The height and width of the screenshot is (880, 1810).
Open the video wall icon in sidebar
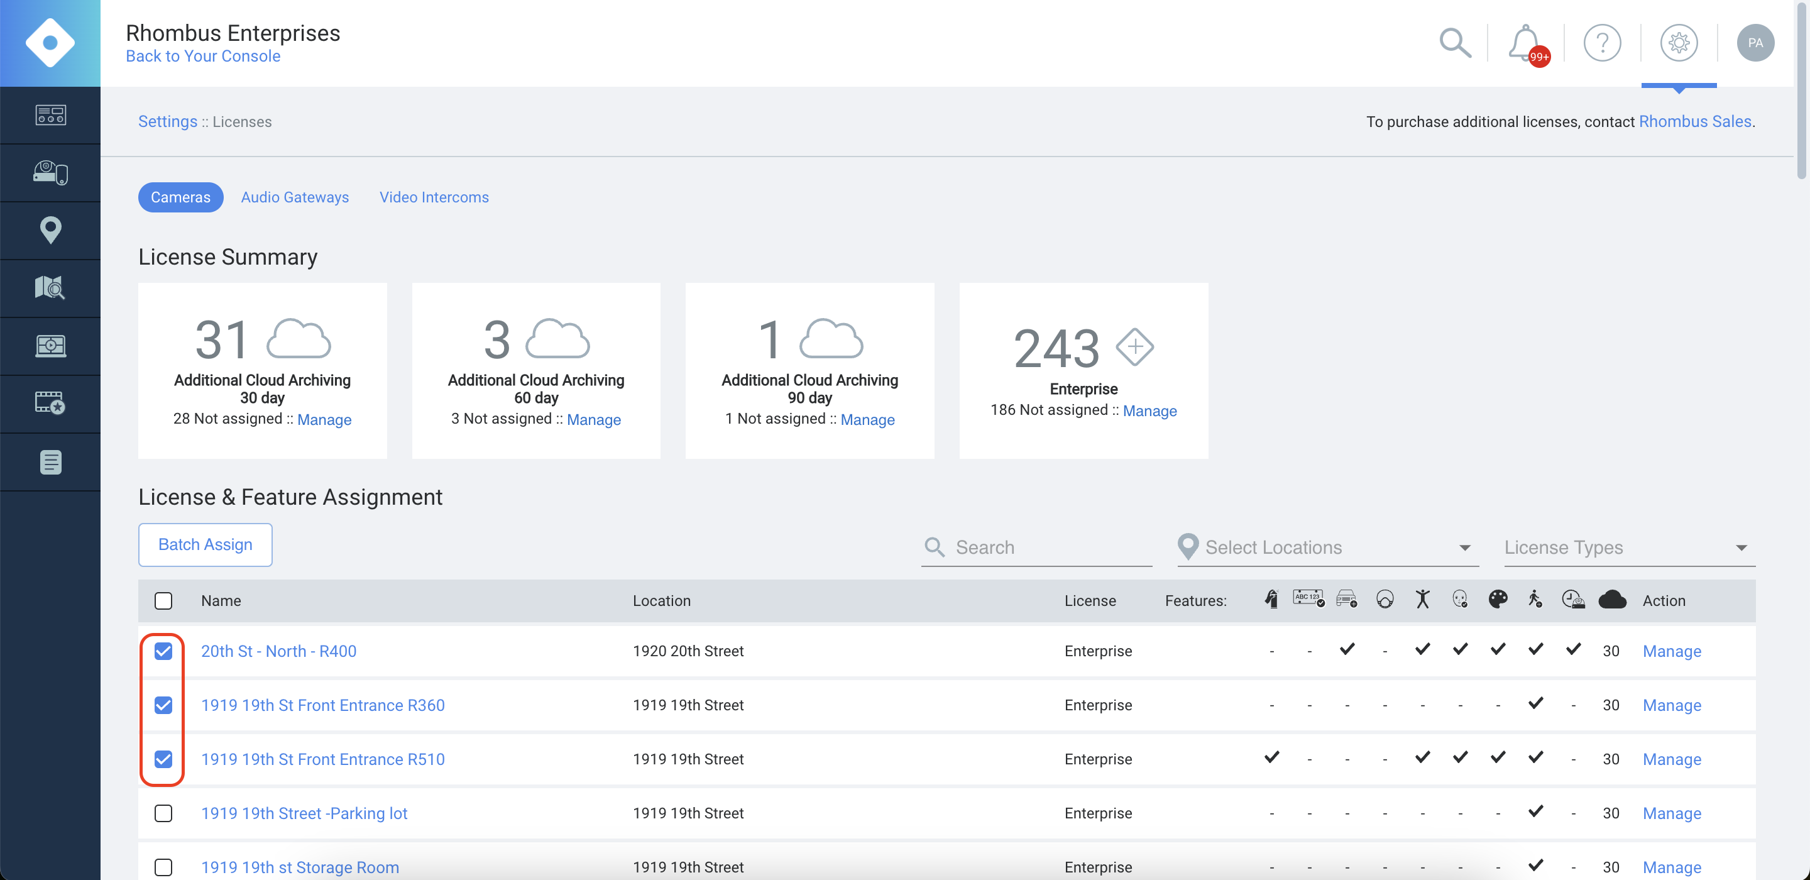pos(50,346)
